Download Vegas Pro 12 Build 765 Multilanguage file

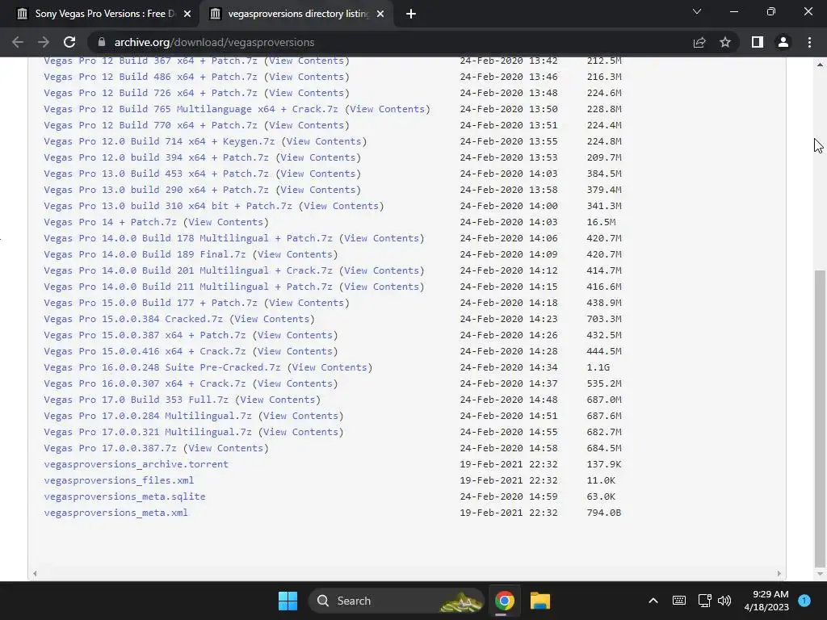click(x=191, y=109)
